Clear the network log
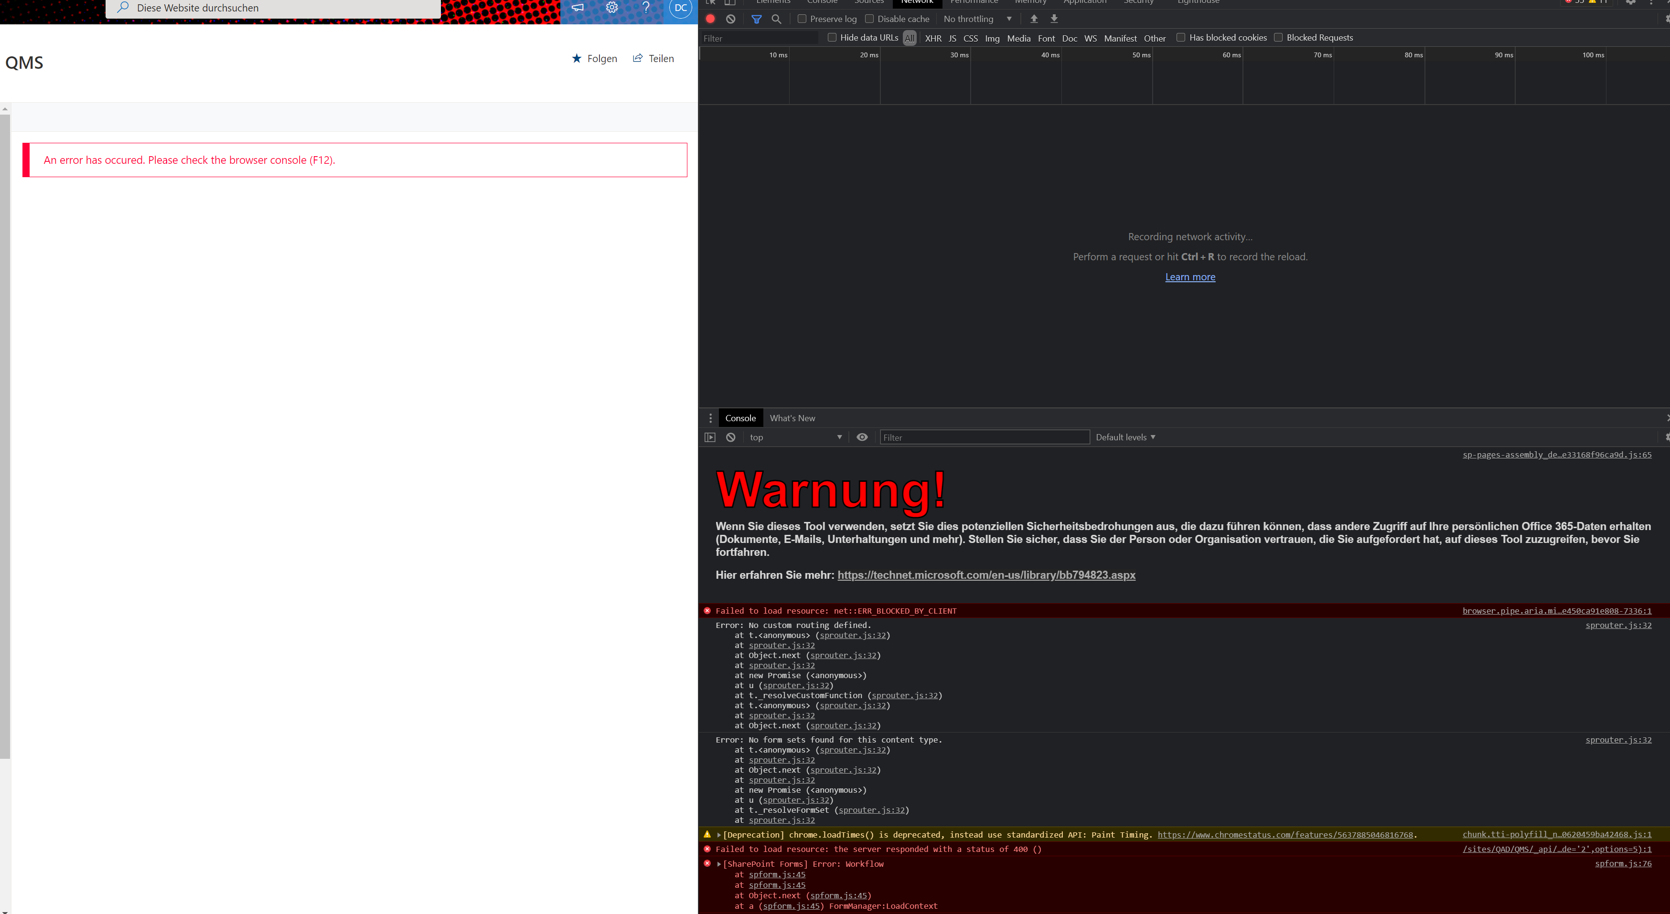1670x914 pixels. pos(731,19)
